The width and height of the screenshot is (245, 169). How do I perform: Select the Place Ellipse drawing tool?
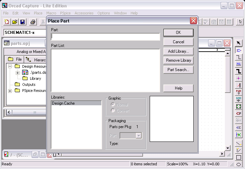pyautogui.click(x=238, y=164)
